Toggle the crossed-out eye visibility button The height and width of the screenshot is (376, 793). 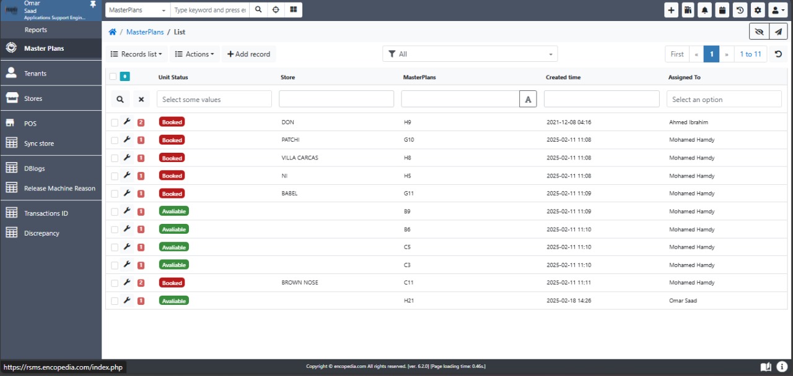[x=759, y=32]
